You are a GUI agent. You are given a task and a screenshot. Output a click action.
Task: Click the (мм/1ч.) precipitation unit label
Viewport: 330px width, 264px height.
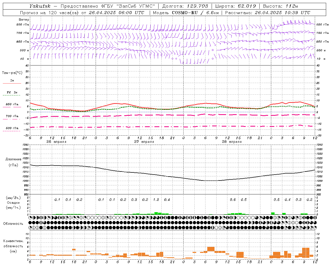click(13, 208)
